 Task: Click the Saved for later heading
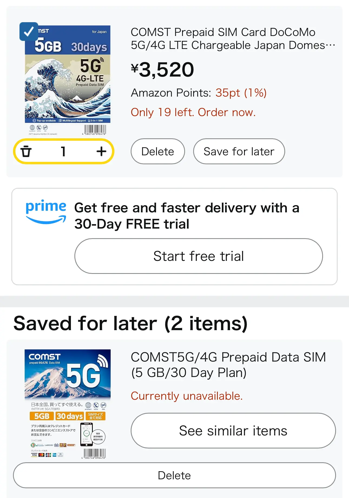pos(130,323)
